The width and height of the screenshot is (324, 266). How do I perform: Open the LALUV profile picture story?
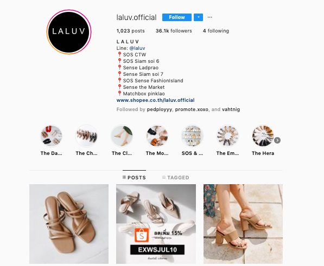click(x=69, y=32)
